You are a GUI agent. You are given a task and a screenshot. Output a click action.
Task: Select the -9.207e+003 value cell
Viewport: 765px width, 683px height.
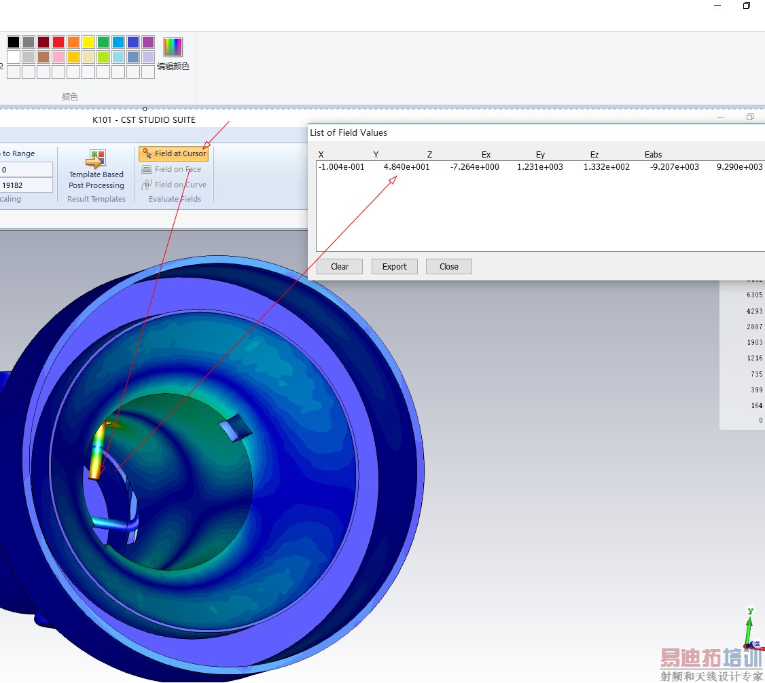coord(674,167)
